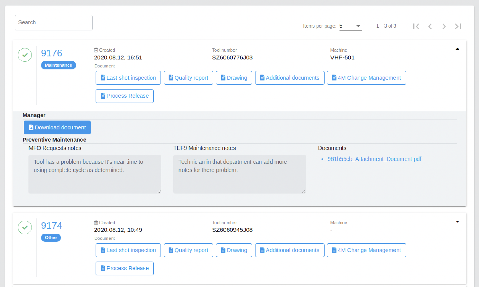Open Quality report for 9174
Image resolution: width=479 pixels, height=287 pixels.
click(x=188, y=250)
